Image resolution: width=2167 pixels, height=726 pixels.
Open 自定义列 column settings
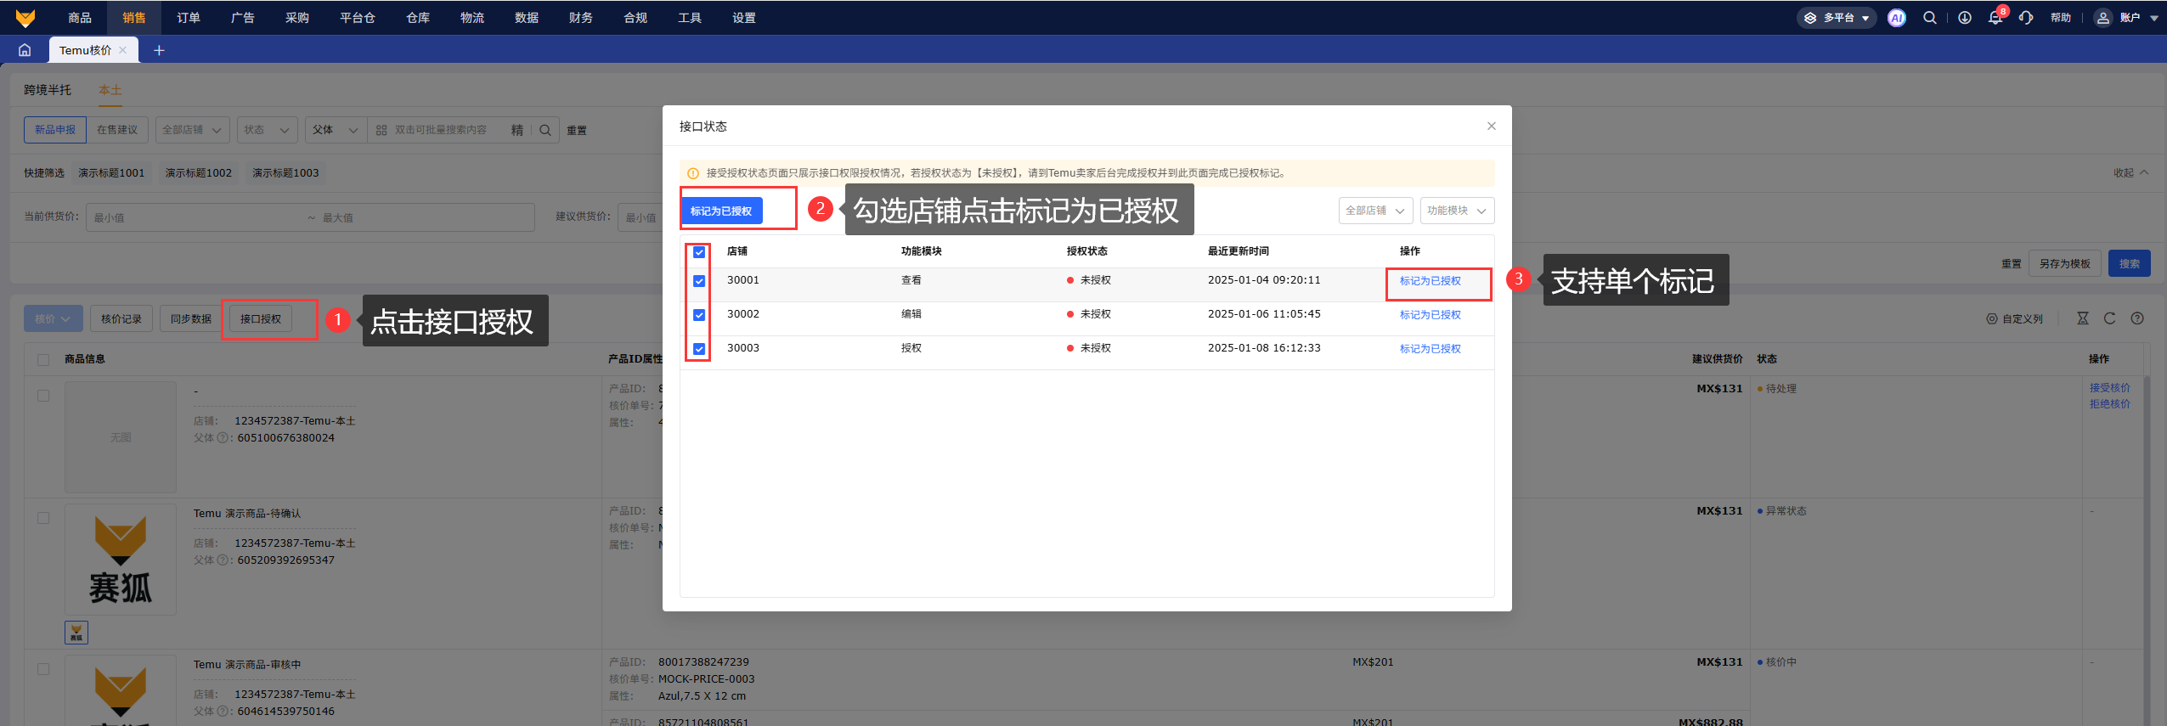(x=2014, y=319)
